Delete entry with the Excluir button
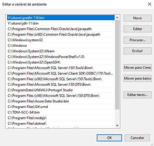This screenshot has width=154, height=146. [x=137, y=51]
